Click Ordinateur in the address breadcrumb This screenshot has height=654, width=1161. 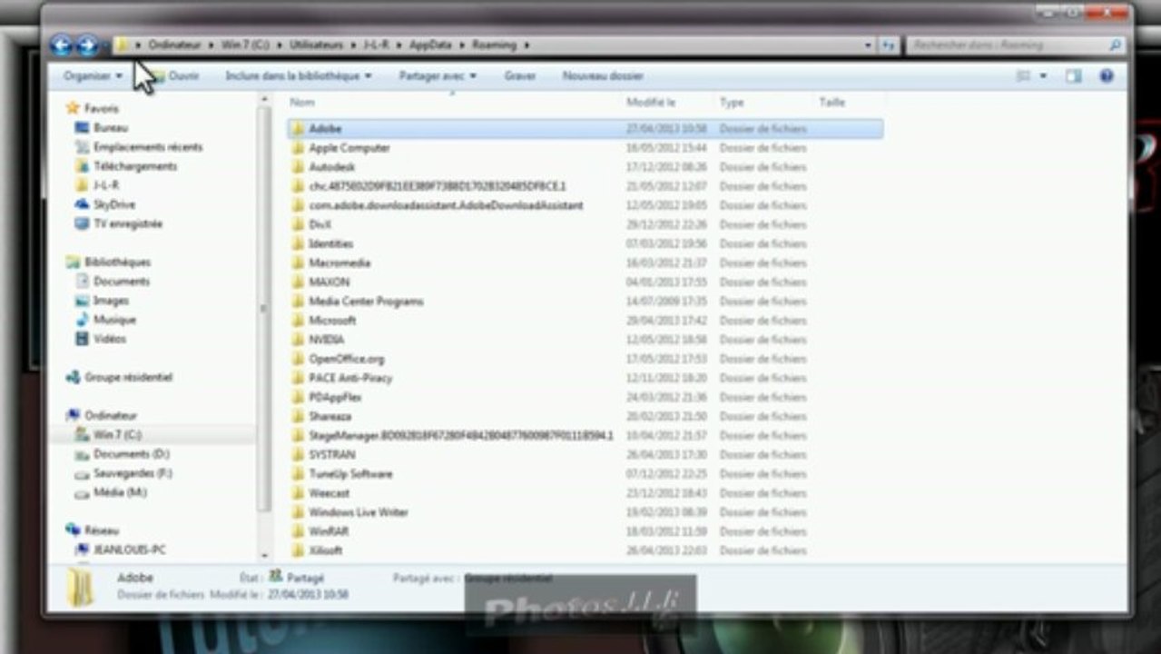[174, 45]
